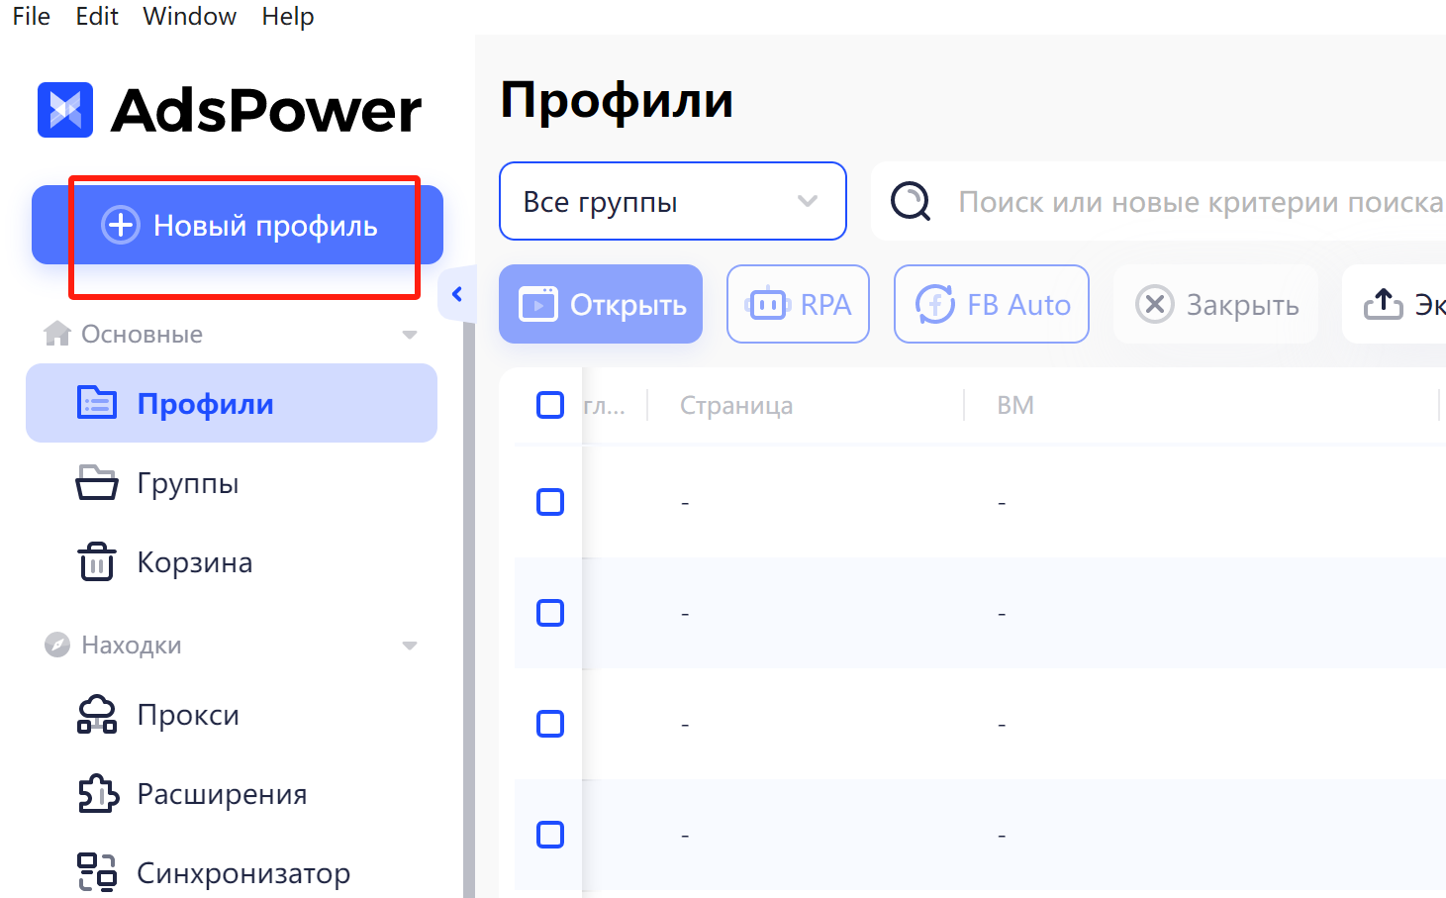Click the RPA button
This screenshot has height=898, width=1446.
click(x=798, y=304)
